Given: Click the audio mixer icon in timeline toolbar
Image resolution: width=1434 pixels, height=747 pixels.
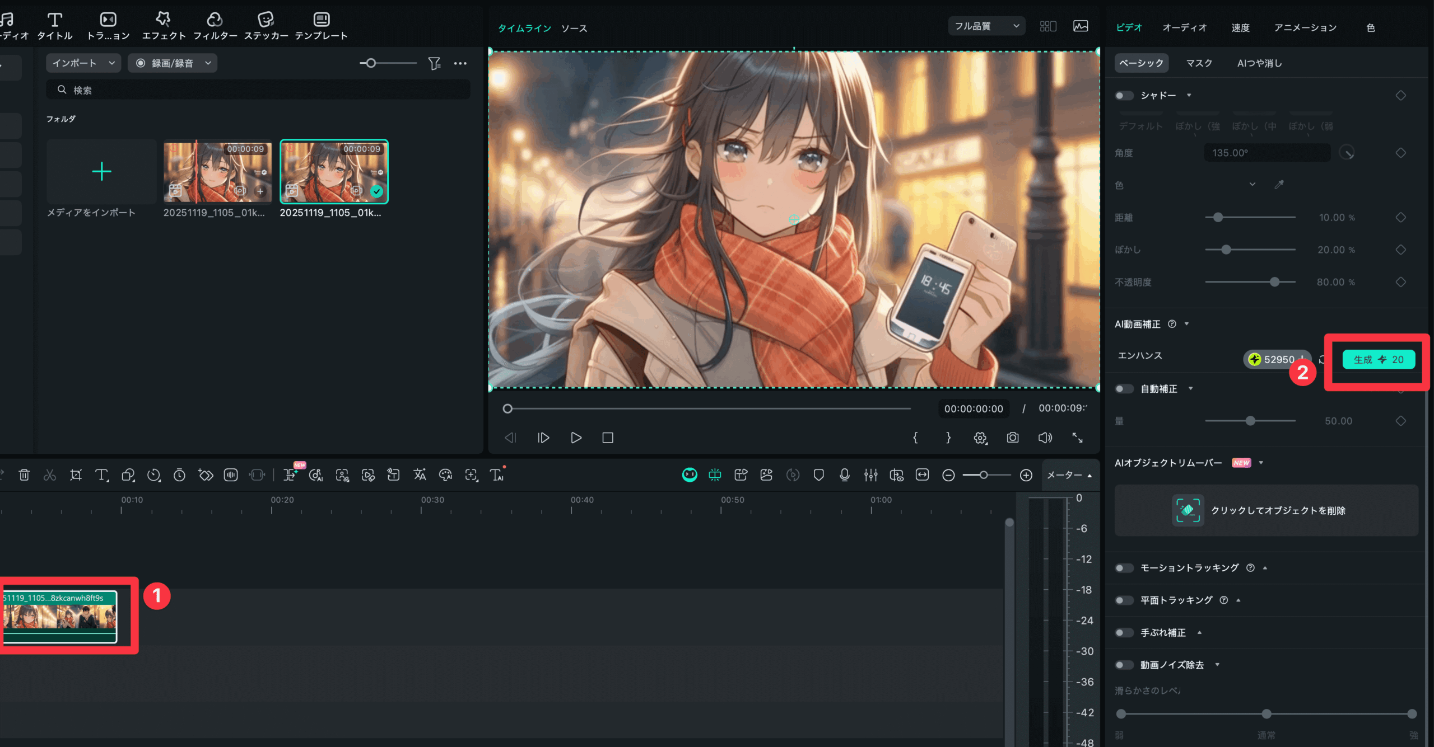Looking at the screenshot, I should (870, 475).
